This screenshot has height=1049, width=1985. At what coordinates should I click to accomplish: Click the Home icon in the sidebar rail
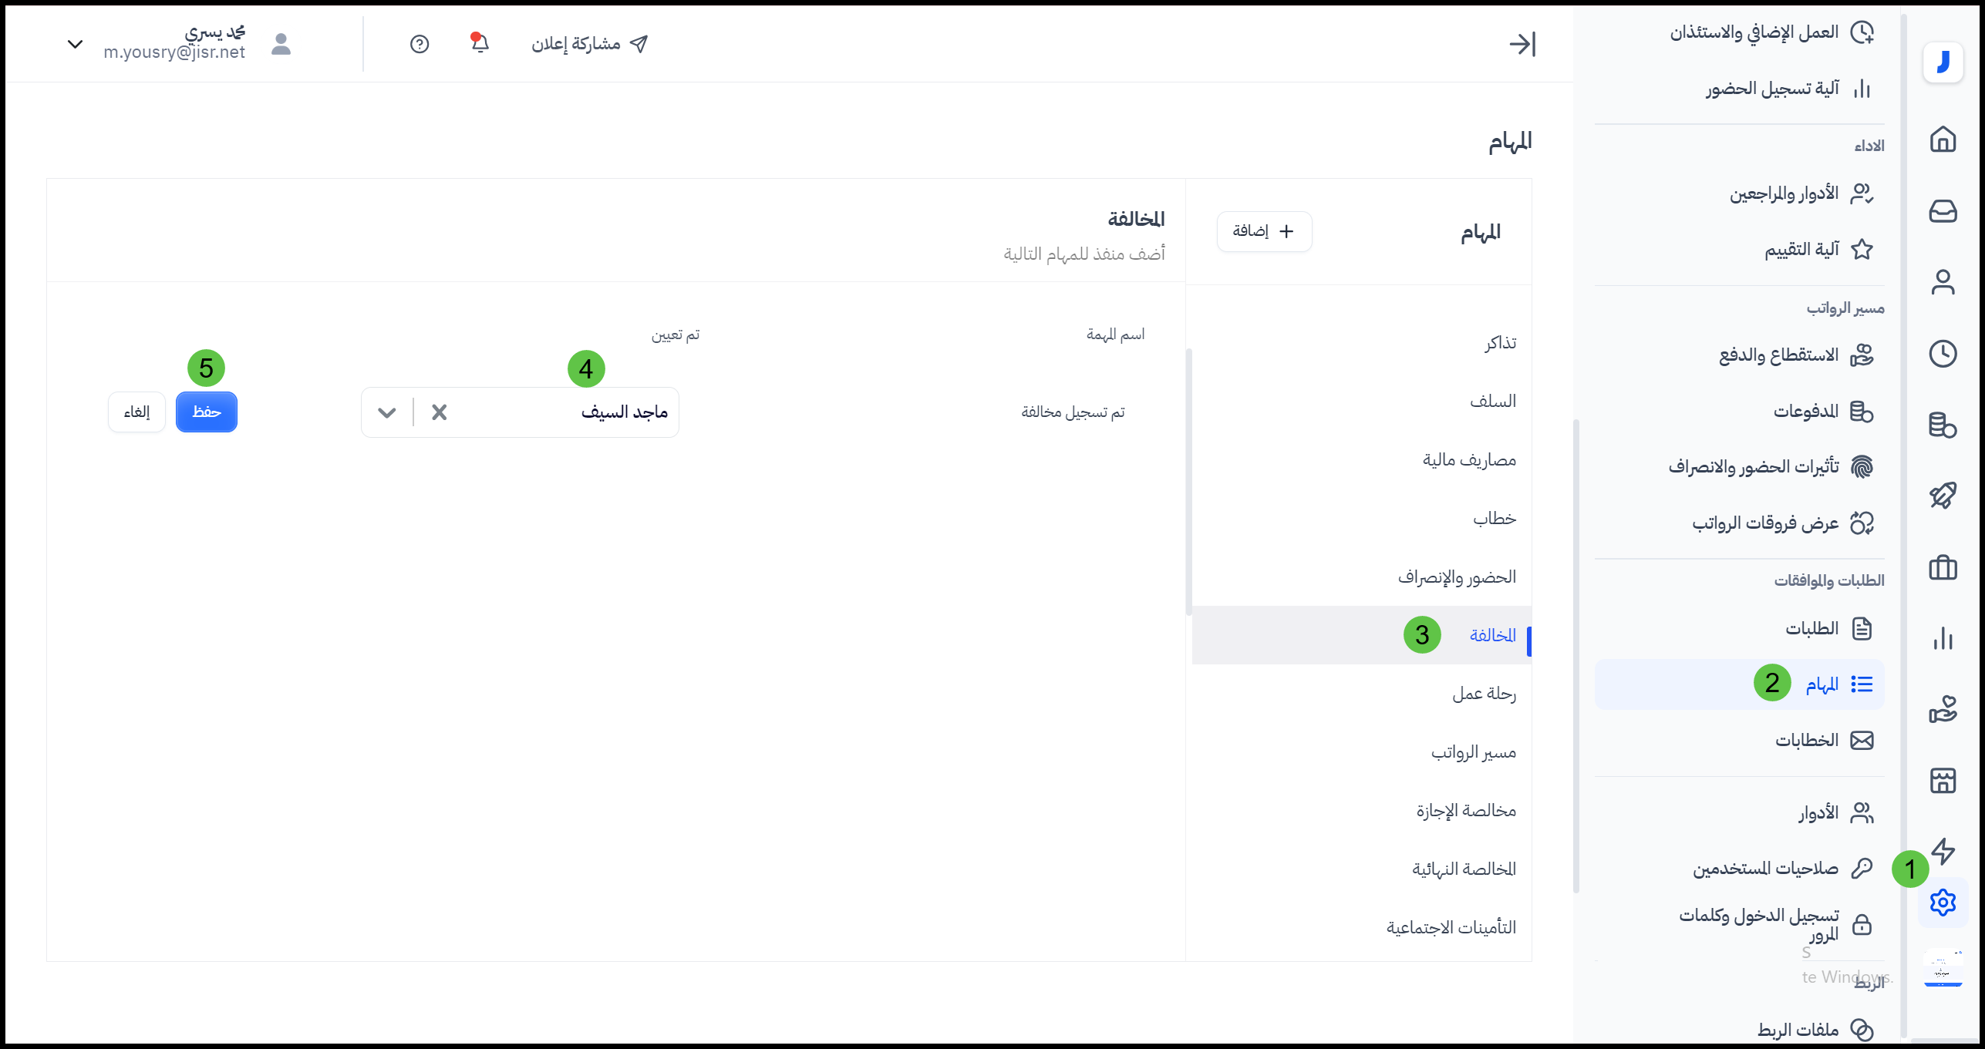click(1943, 140)
